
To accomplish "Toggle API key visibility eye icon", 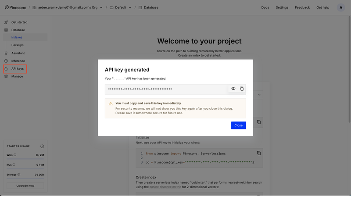I will pyautogui.click(x=233, y=89).
